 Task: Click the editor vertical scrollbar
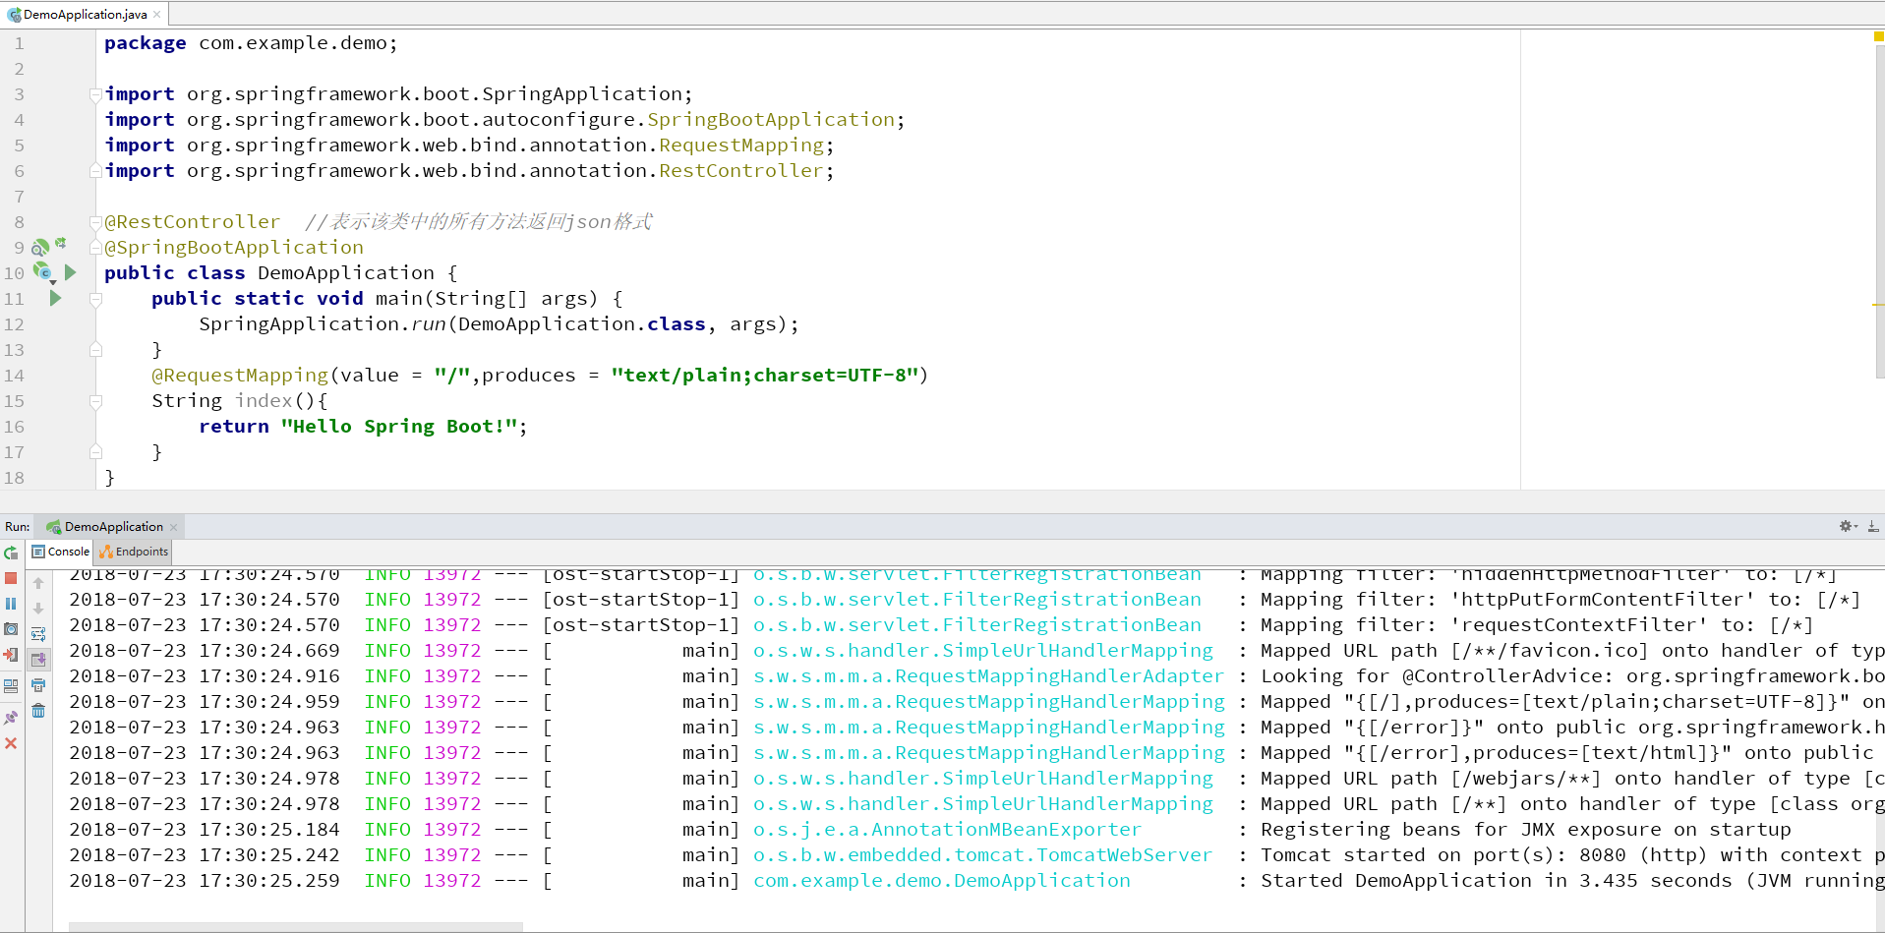pos(1880,211)
